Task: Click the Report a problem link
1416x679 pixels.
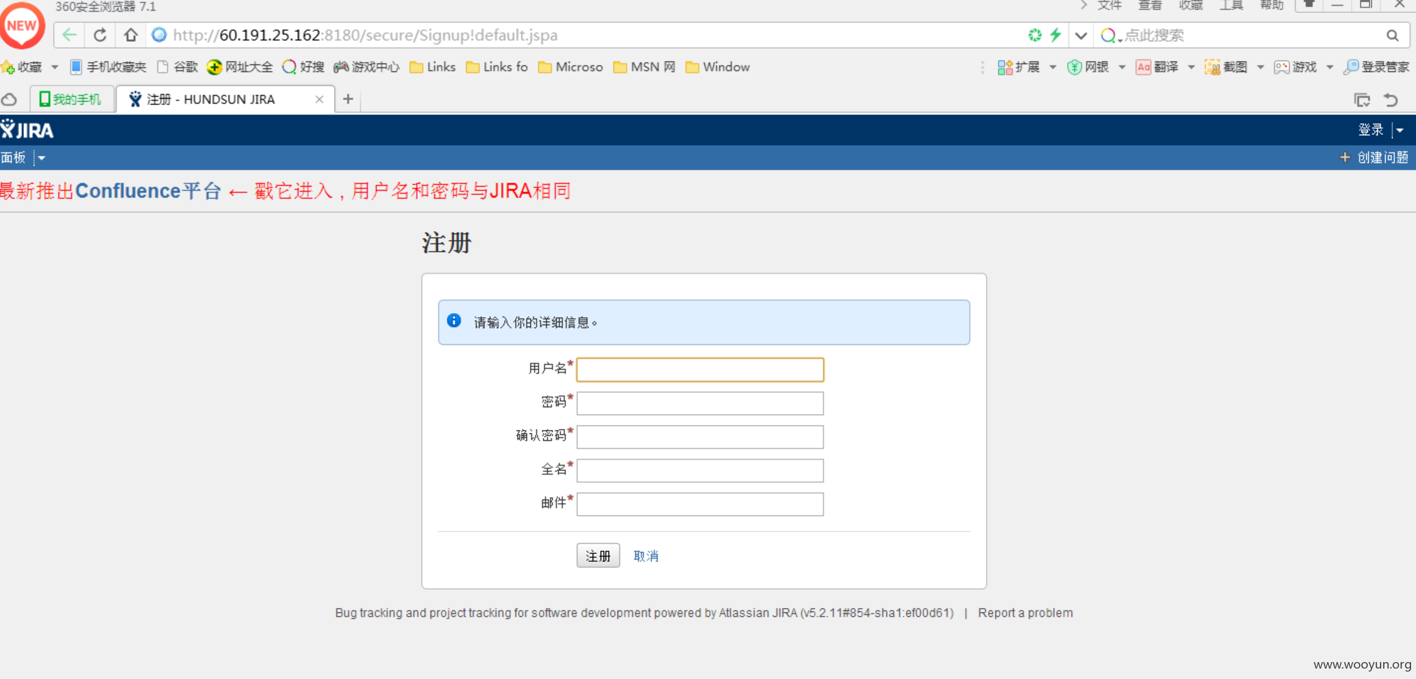Action: (x=1025, y=613)
